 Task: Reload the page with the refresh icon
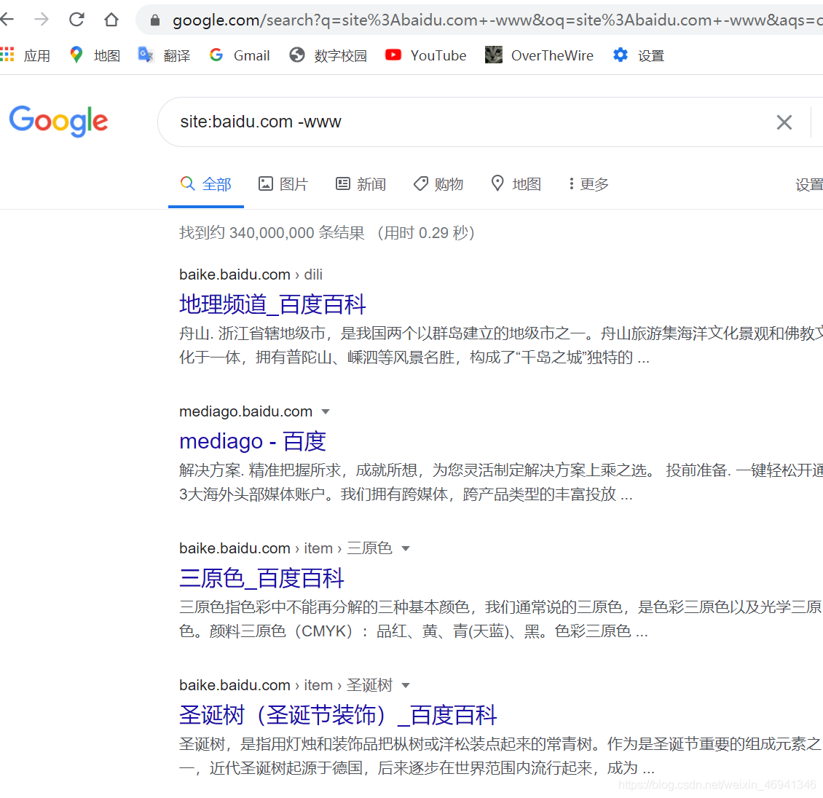pyautogui.click(x=76, y=20)
